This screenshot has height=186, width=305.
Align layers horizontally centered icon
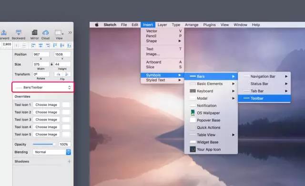pyautogui.click(x=41, y=46)
